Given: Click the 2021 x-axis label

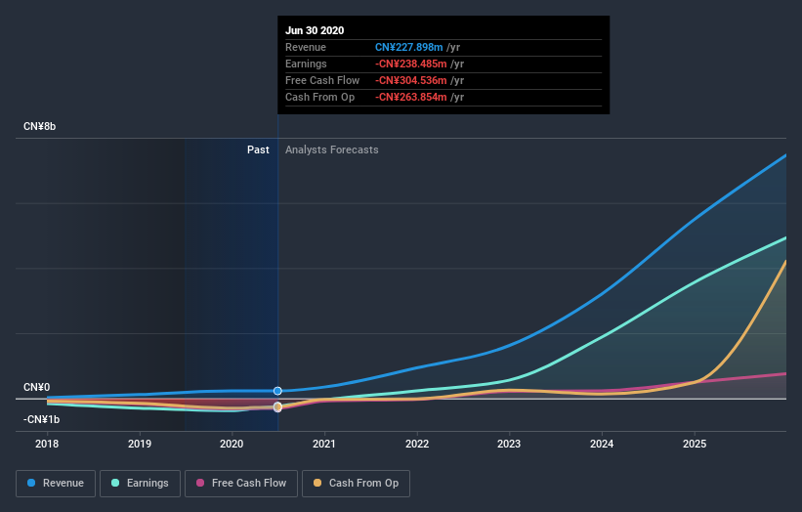Looking at the screenshot, I should point(324,444).
